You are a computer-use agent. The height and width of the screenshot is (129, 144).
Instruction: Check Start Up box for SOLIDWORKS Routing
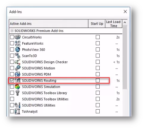98,80
